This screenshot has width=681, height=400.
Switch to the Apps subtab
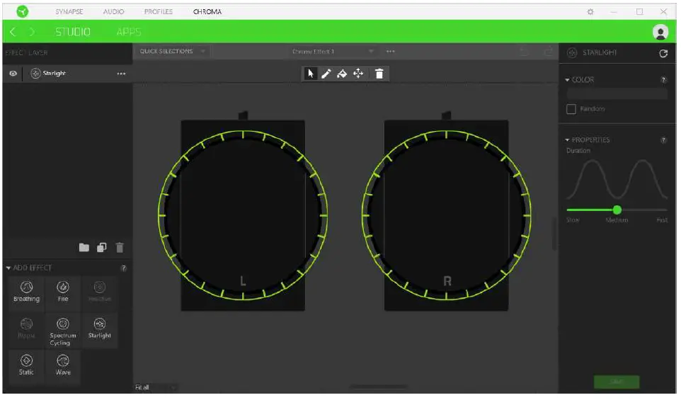pos(129,32)
